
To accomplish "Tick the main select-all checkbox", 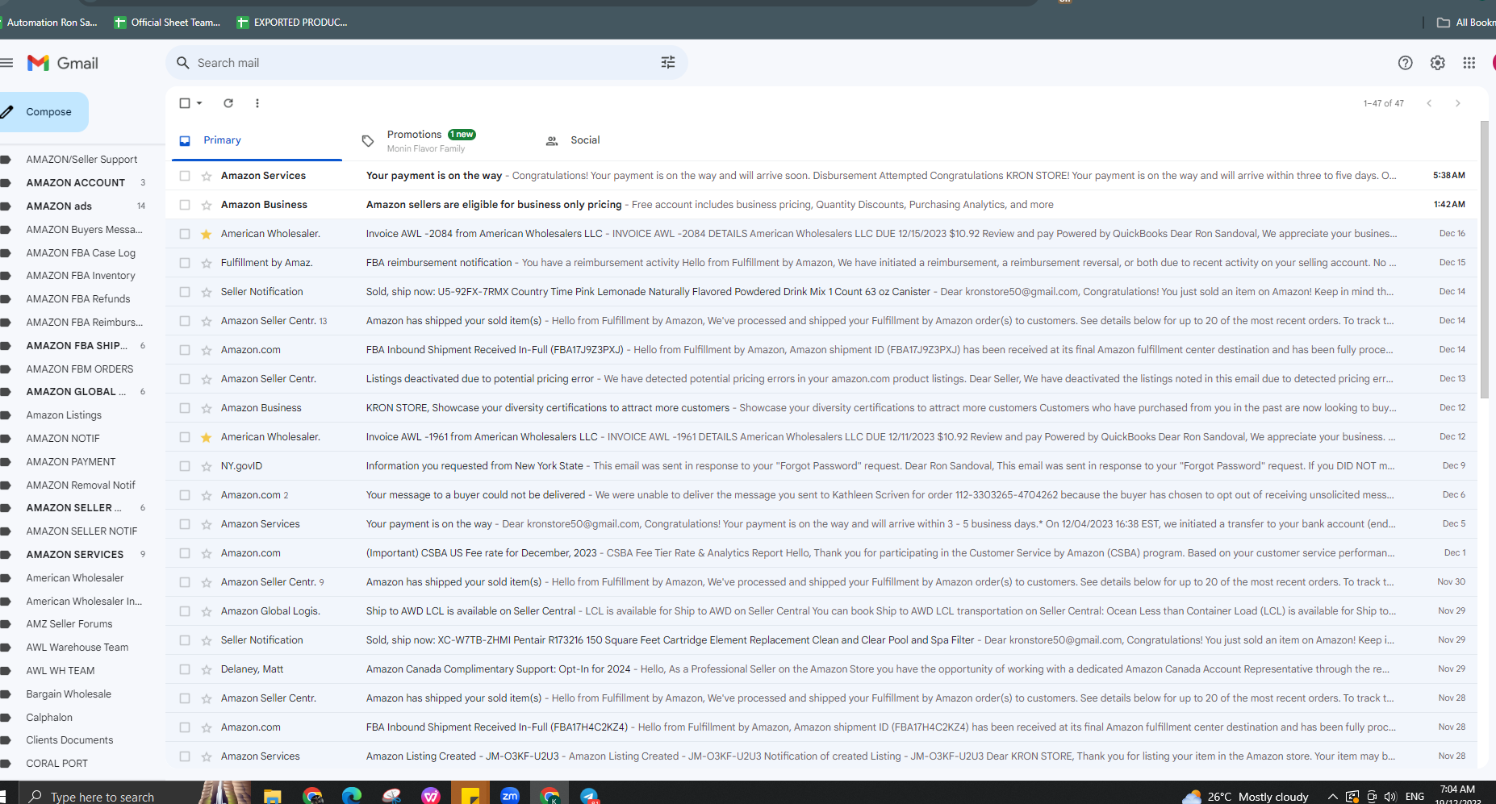I will [185, 103].
